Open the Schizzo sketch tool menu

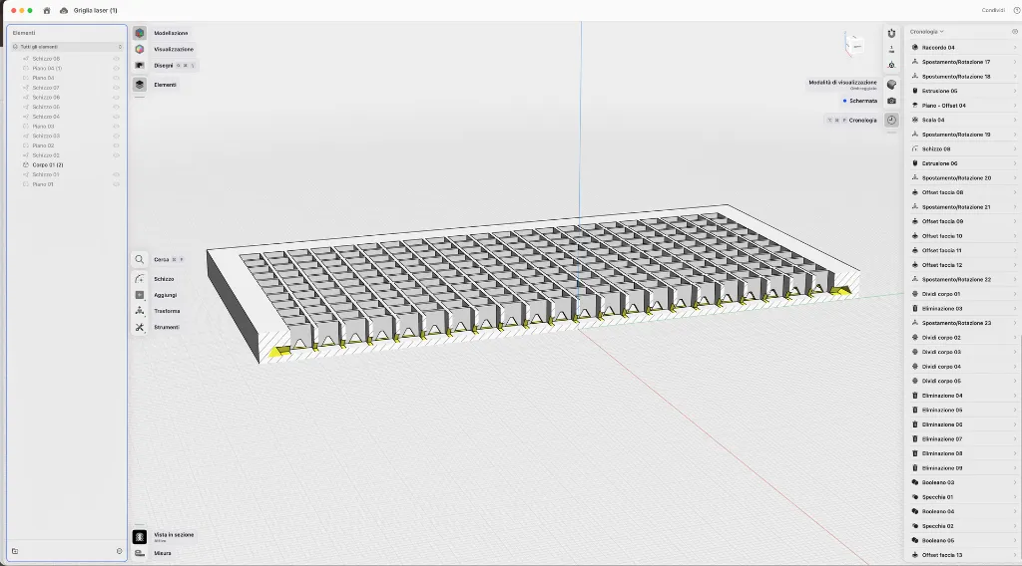coord(140,279)
